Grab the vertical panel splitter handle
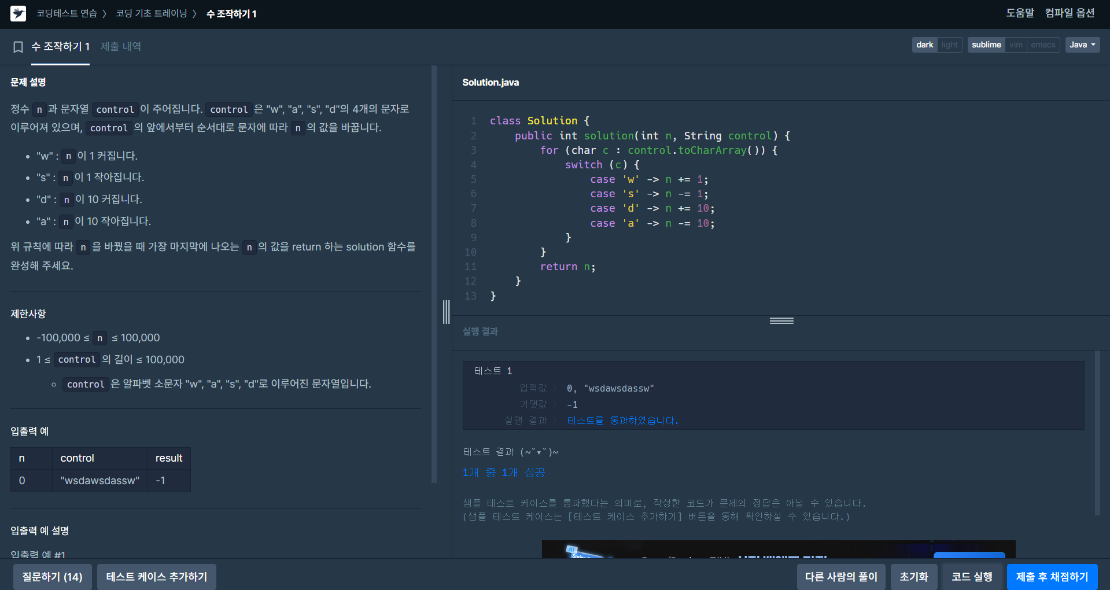The image size is (1110, 590). tap(446, 312)
